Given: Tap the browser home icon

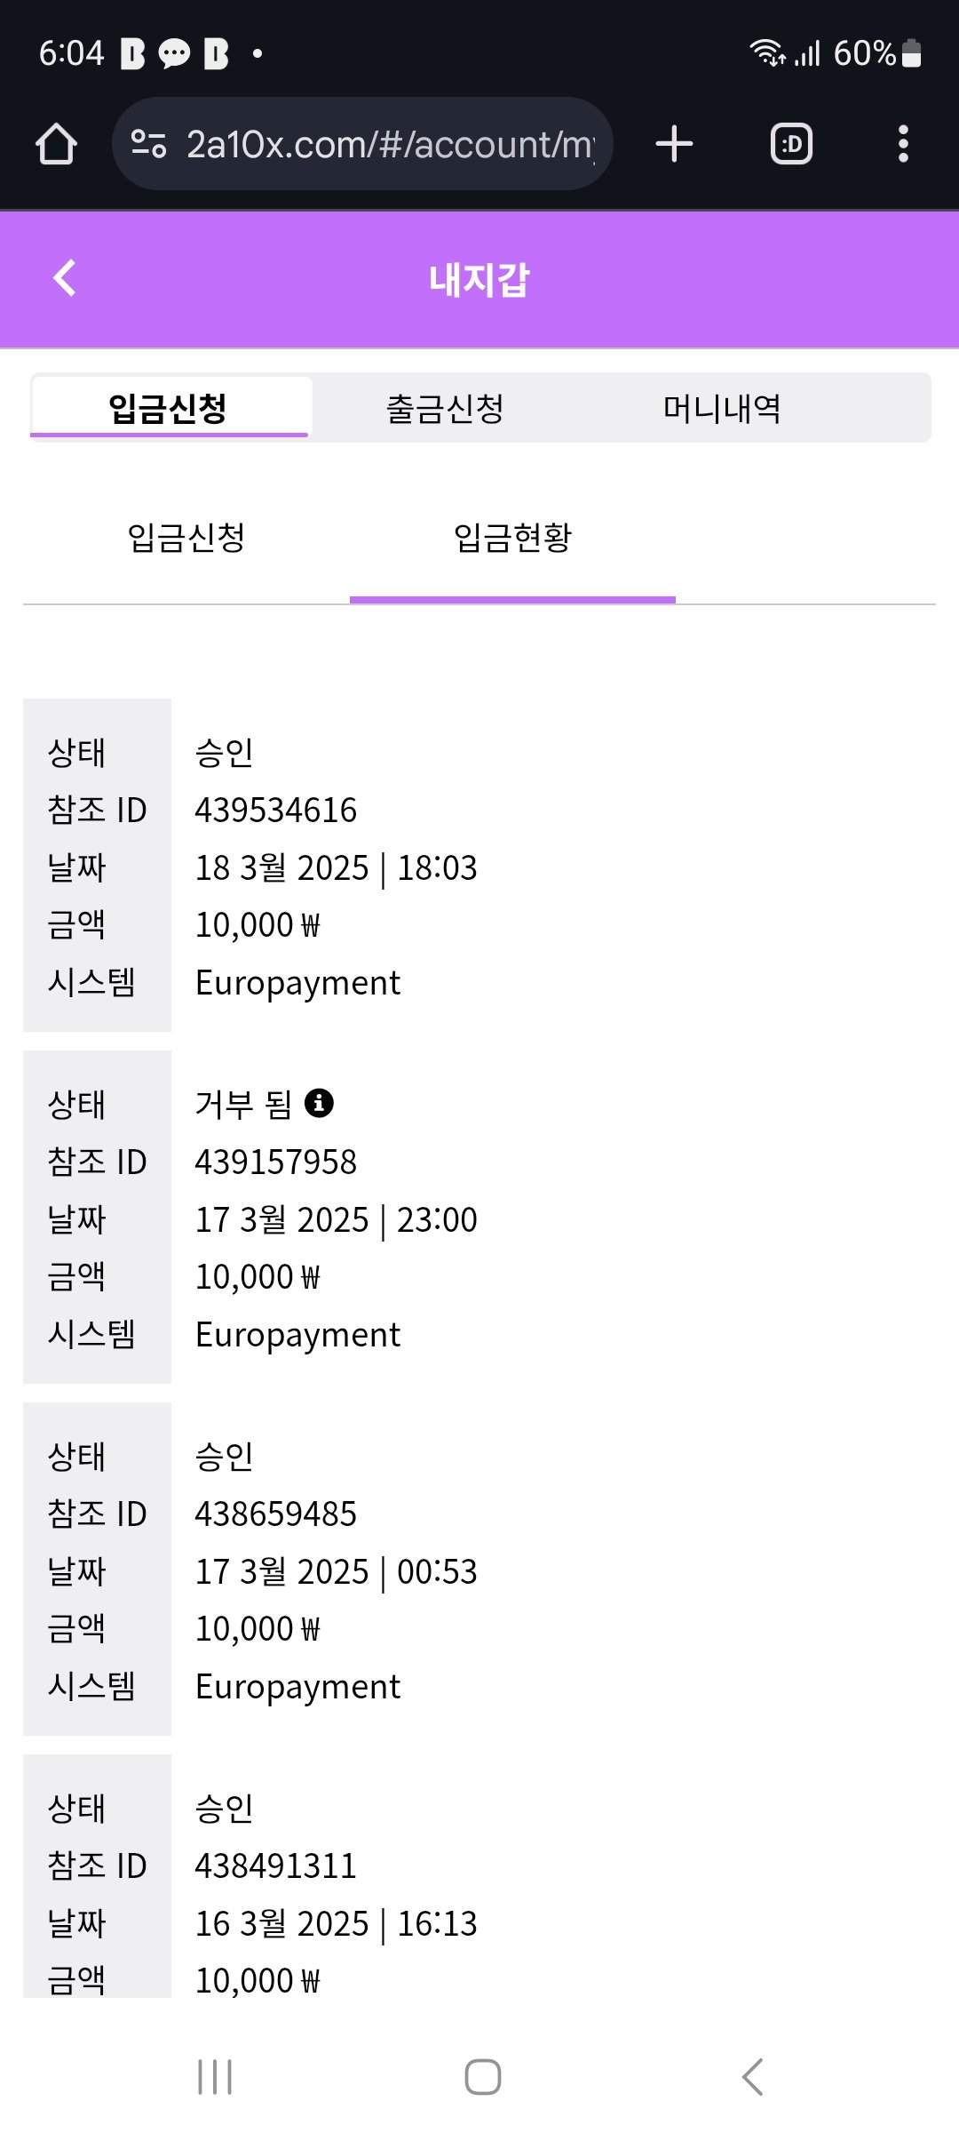Looking at the screenshot, I should (x=56, y=144).
